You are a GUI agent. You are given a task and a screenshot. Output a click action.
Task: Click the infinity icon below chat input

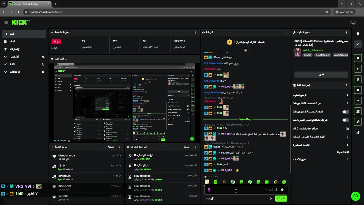tap(208, 198)
